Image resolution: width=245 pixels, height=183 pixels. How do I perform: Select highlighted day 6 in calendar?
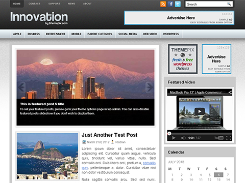218,174
